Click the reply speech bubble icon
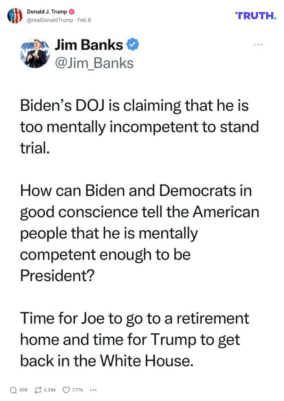 pos(13,390)
